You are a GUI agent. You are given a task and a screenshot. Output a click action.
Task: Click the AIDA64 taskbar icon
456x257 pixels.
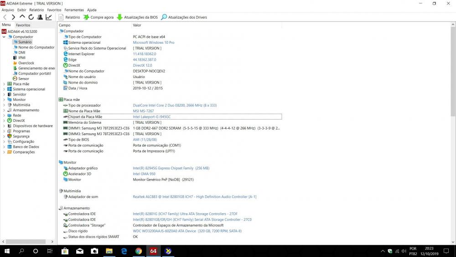(153, 251)
